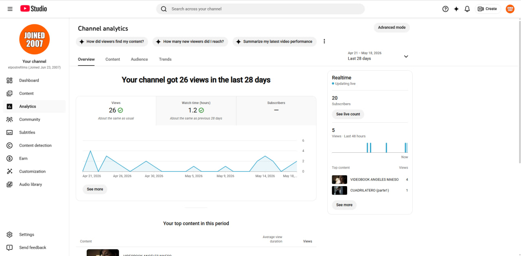
Task: Click the Content sidebar icon
Action: tap(10, 93)
